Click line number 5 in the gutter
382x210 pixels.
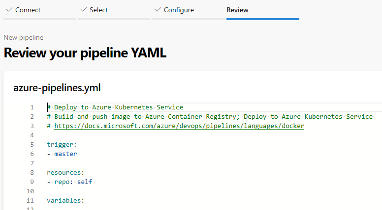tap(32, 145)
